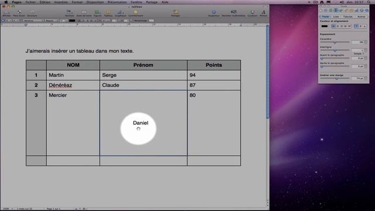Click the Avant le paragraphe stepper
This screenshot has width=375, height=211.
(x=366, y=58)
